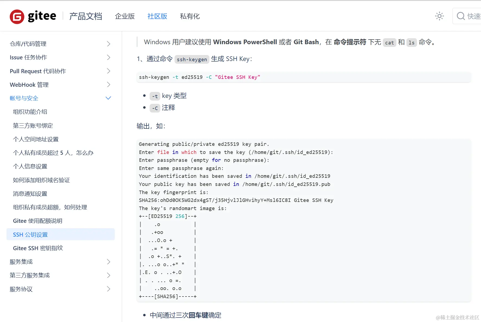Switch to the 社区版 tab

click(157, 16)
